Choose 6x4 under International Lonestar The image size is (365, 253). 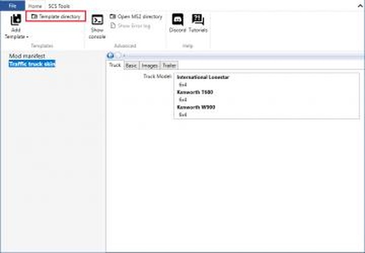(182, 85)
